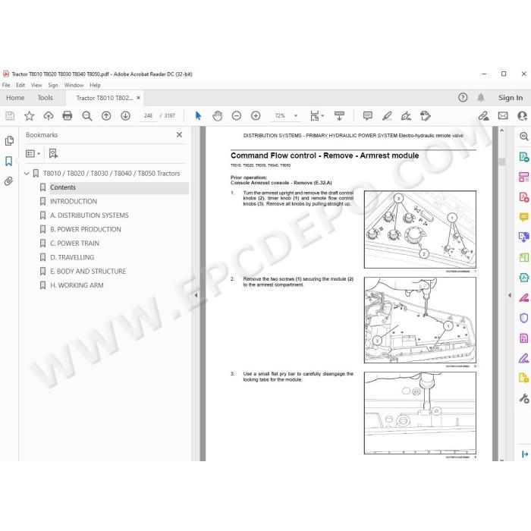The image size is (531, 531).
Task: Open the find text magnifier
Action: [x=87, y=116]
